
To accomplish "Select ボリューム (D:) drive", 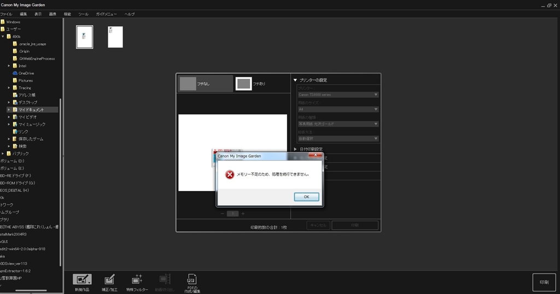I will (x=12, y=161).
